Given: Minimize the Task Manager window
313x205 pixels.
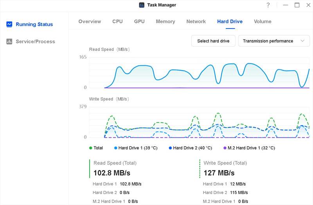Looking at the screenshot, I should [x=286, y=5].
